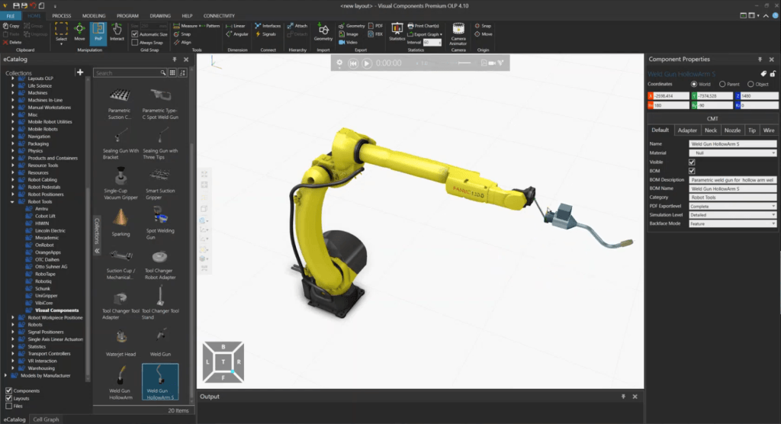
Task: Click the Measure tool icon
Action: point(176,25)
